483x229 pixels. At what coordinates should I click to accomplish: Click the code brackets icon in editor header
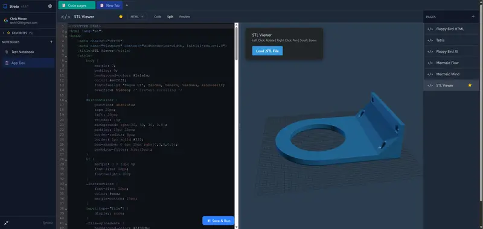(x=66, y=17)
